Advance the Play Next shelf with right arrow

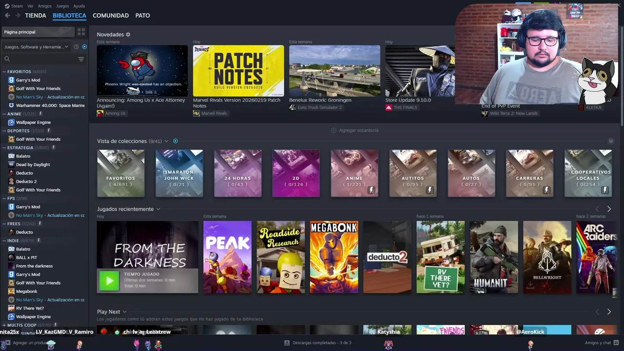609,312
